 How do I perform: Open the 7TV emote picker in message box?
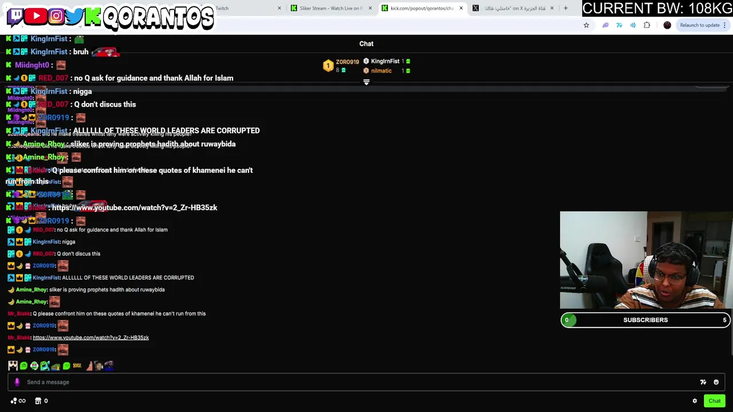pyautogui.click(x=703, y=382)
